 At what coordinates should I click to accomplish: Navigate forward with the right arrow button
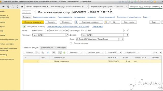(x=29, y=12)
